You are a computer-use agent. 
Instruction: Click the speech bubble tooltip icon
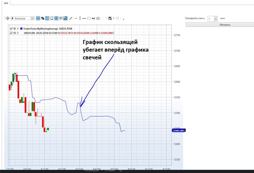click(61, 18)
